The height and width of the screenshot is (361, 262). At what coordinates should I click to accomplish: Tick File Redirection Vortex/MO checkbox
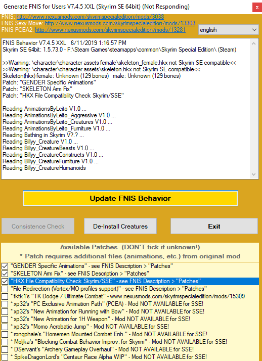(5, 289)
